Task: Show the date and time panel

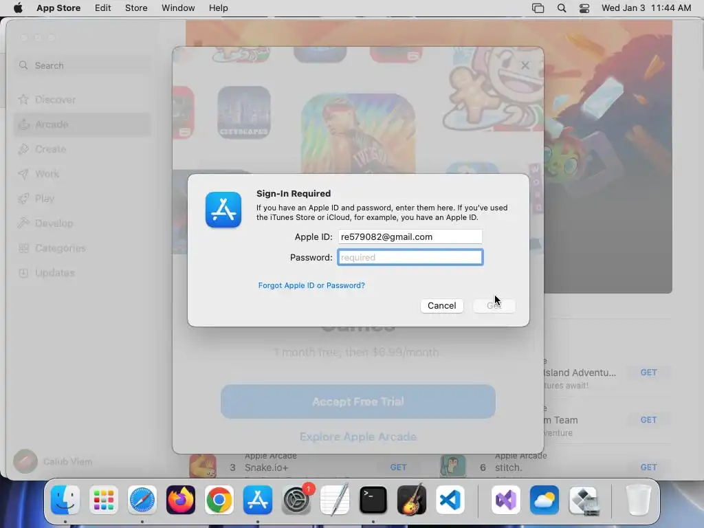Action: tap(646, 8)
